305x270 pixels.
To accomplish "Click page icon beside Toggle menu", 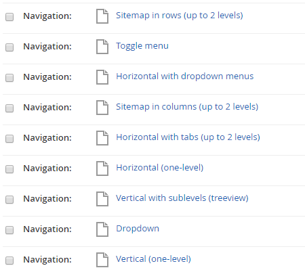I will pos(102,47).
